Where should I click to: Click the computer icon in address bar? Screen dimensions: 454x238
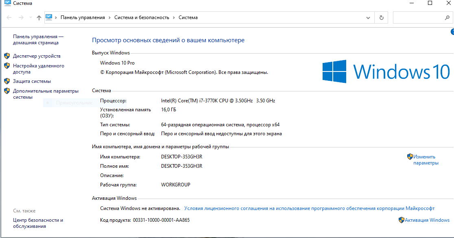tap(49, 17)
